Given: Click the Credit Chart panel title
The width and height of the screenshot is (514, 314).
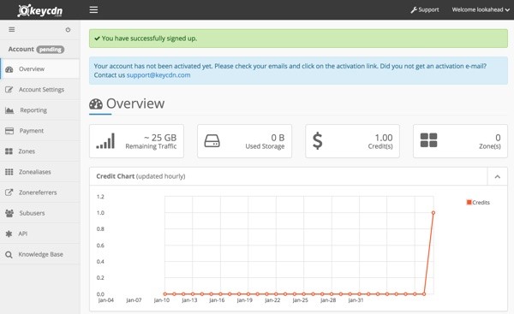Looking at the screenshot, I should tap(140, 176).
